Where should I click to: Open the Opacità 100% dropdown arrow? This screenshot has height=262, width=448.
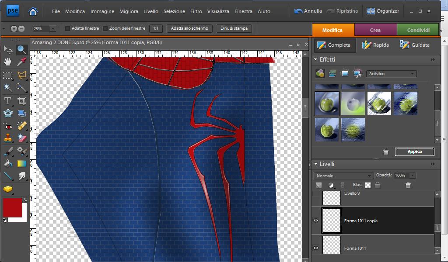point(412,176)
